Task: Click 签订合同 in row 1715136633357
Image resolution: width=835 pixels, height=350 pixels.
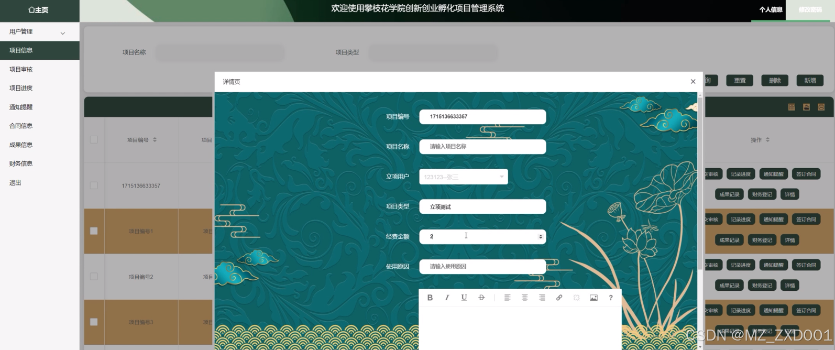Action: click(x=806, y=174)
